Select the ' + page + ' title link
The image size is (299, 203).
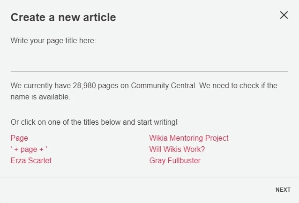[29, 149]
